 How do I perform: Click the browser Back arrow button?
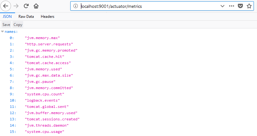click(6, 6)
